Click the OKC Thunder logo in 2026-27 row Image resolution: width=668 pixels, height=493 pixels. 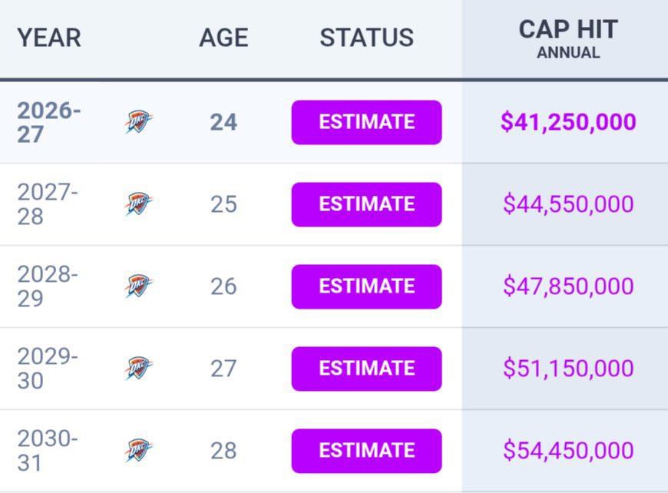pyautogui.click(x=139, y=122)
